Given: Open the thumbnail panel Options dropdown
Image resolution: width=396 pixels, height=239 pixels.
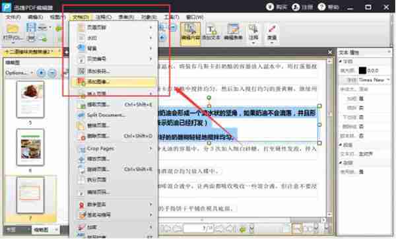Looking at the screenshot, I should tap(19, 73).
